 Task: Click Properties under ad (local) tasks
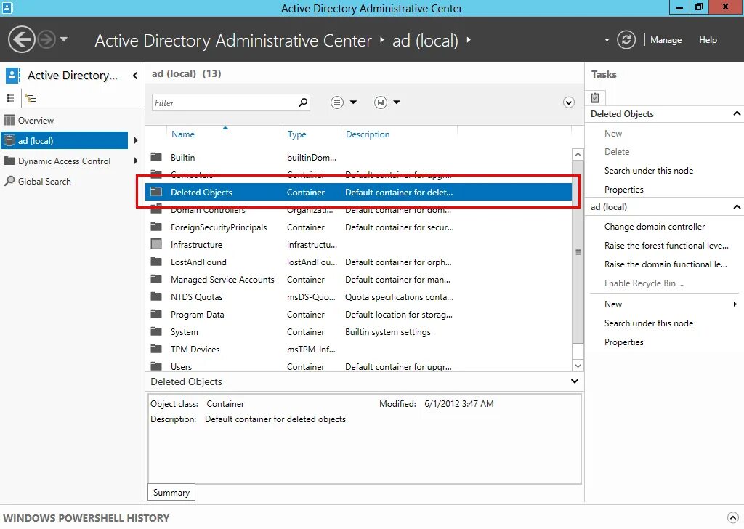[624, 342]
